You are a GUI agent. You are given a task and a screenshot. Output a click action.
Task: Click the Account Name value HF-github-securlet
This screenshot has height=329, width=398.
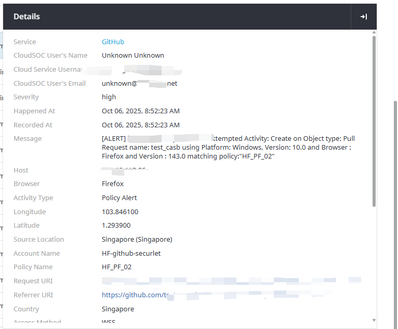[131, 254]
